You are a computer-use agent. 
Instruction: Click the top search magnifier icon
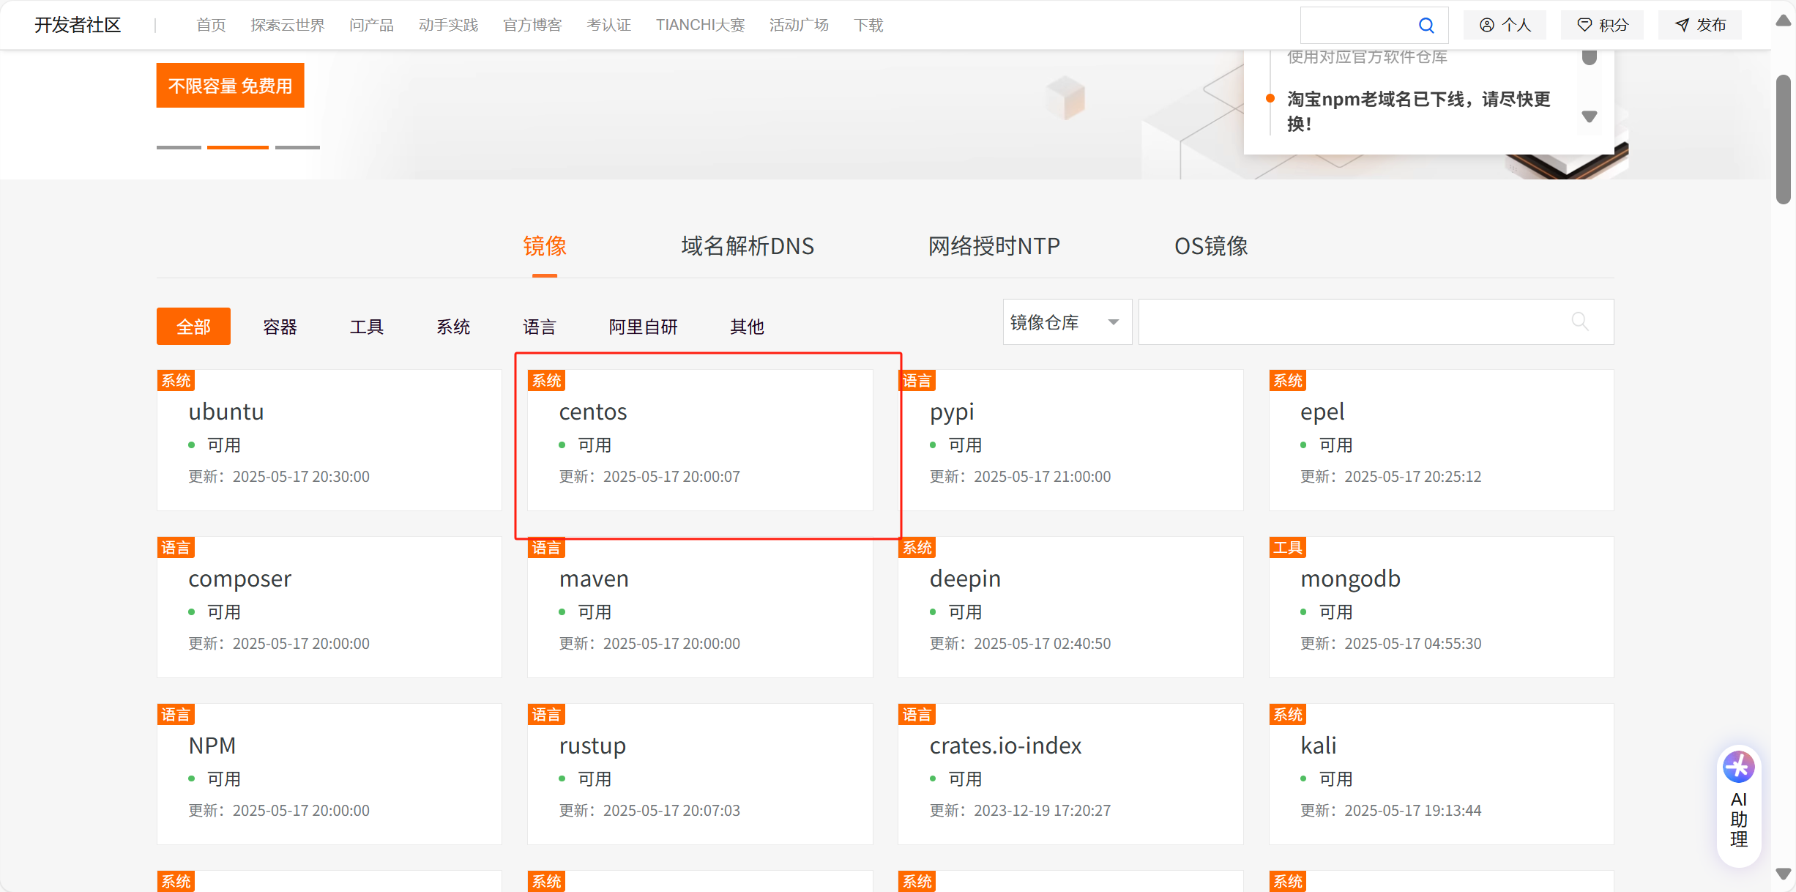(1426, 26)
